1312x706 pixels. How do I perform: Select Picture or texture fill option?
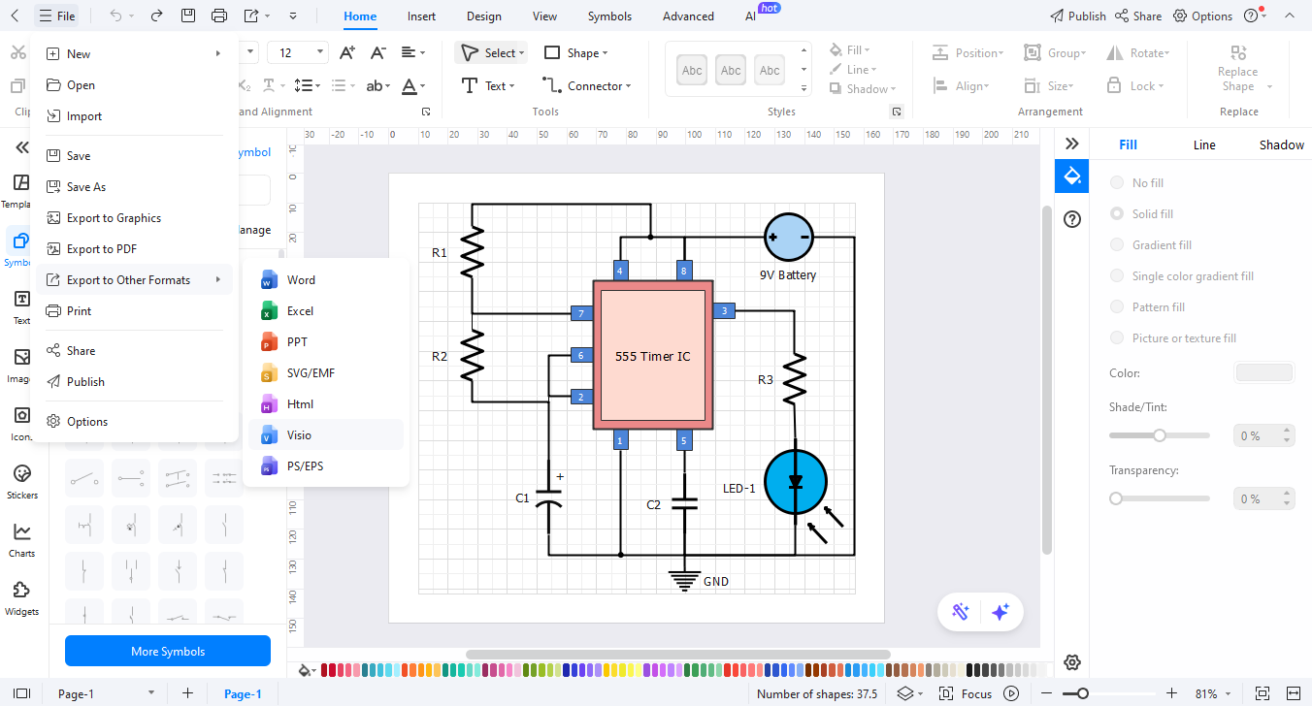1117,337
